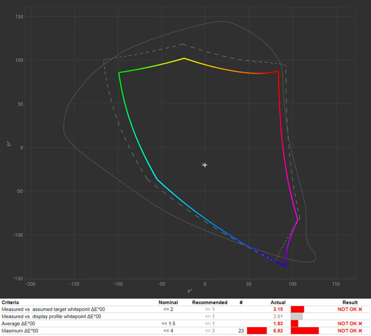The image size is (371, 336).
Task: Click the Actual column header
Action: (278, 302)
